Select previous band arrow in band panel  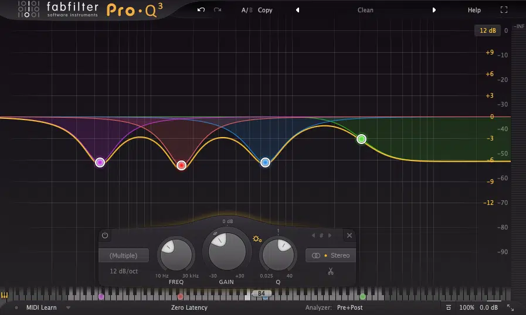[313, 235]
